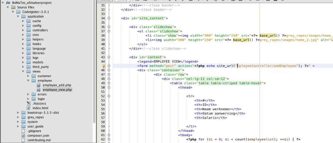Screen dimensions: 333x143
Task: Expand the customer folder
Action: [28, 76]
